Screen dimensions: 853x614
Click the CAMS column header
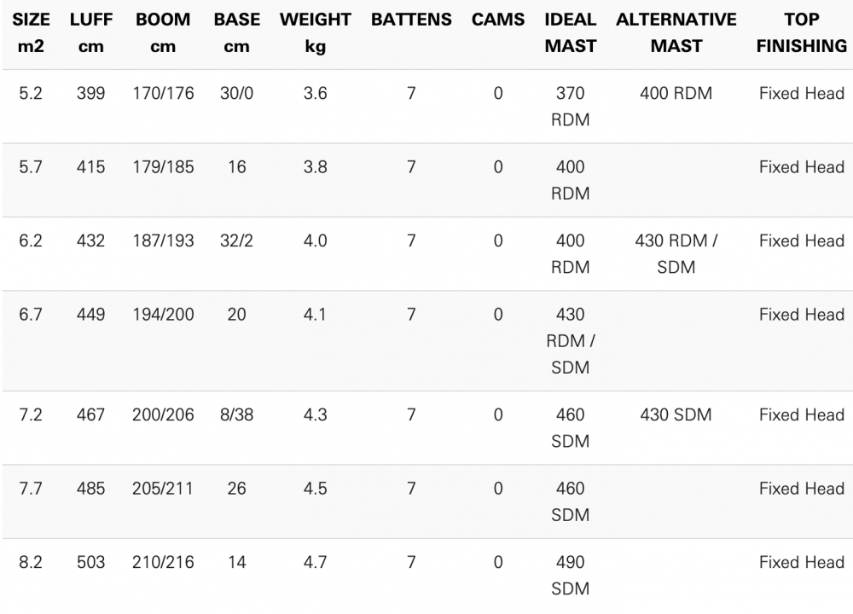(498, 20)
